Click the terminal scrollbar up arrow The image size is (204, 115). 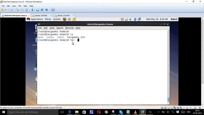point(168,31)
